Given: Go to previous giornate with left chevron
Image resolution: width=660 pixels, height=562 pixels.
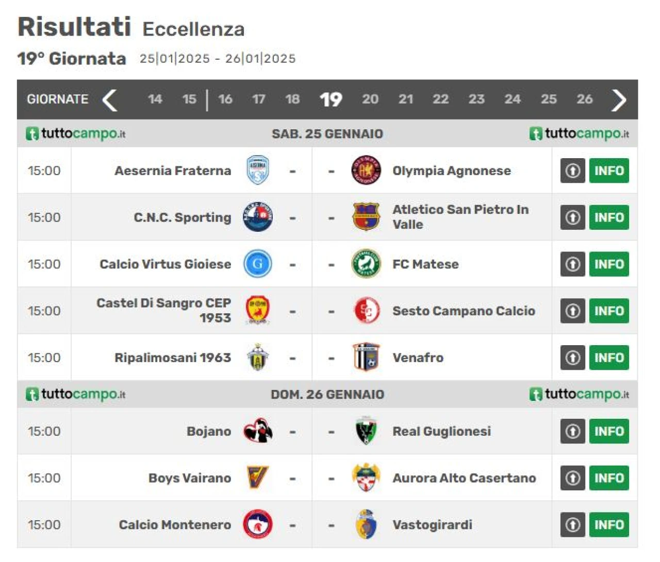Looking at the screenshot, I should pos(109,100).
